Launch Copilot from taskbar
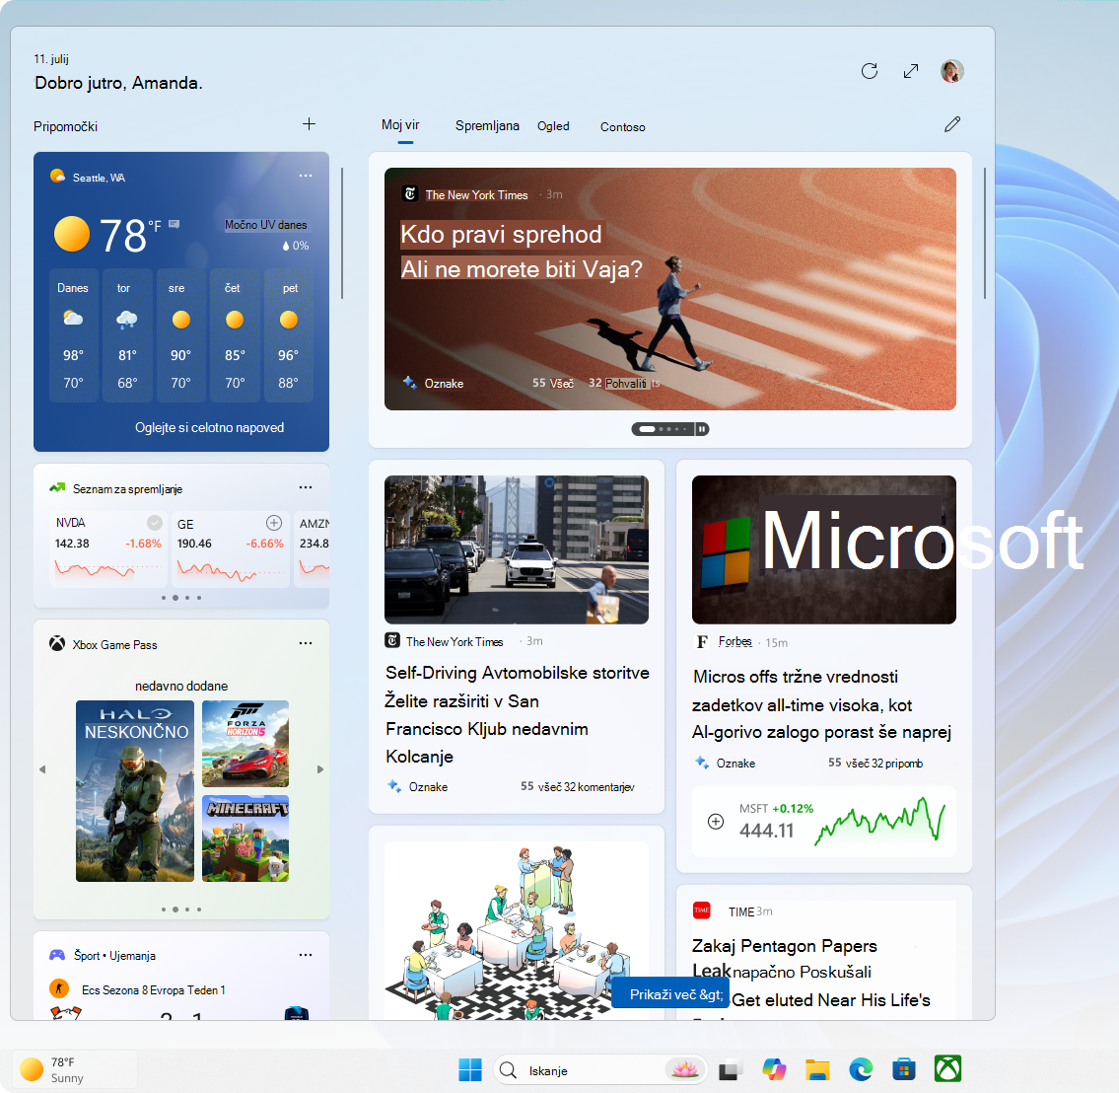Image resolution: width=1119 pixels, height=1093 pixels. (774, 1069)
